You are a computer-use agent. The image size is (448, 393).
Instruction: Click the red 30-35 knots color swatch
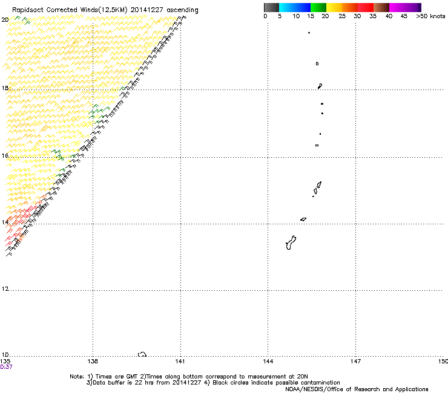[366, 7]
